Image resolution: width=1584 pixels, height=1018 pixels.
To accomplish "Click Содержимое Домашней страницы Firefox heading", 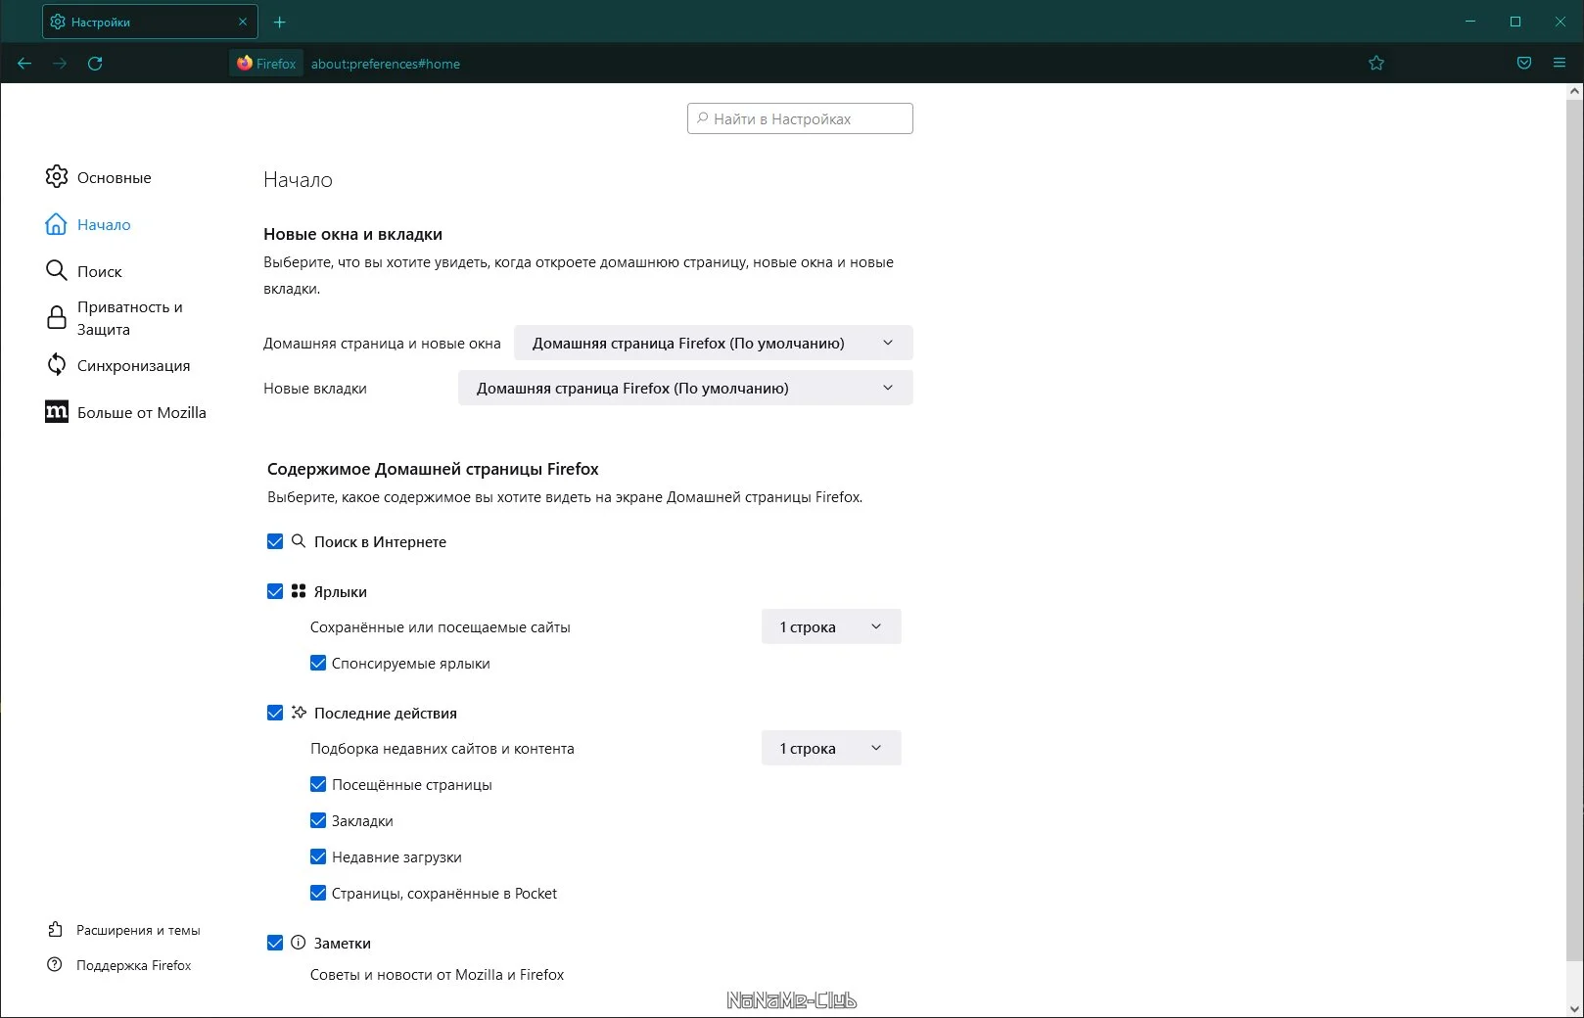I will coord(433,469).
